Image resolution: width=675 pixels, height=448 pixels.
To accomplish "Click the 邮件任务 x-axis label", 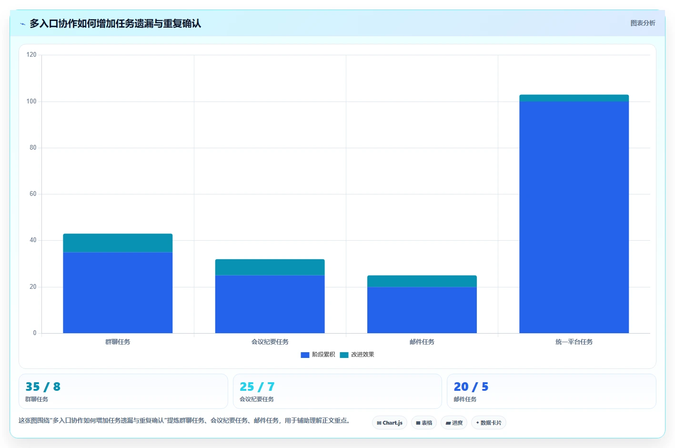I will tap(422, 342).
